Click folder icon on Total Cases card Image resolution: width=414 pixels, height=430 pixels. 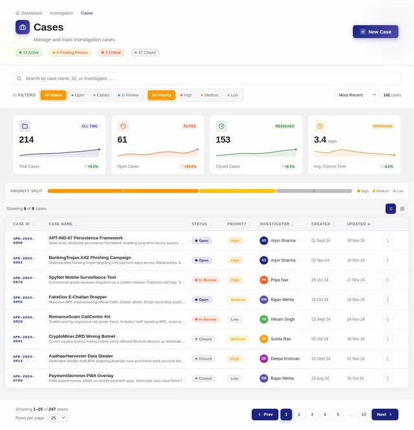click(25, 126)
